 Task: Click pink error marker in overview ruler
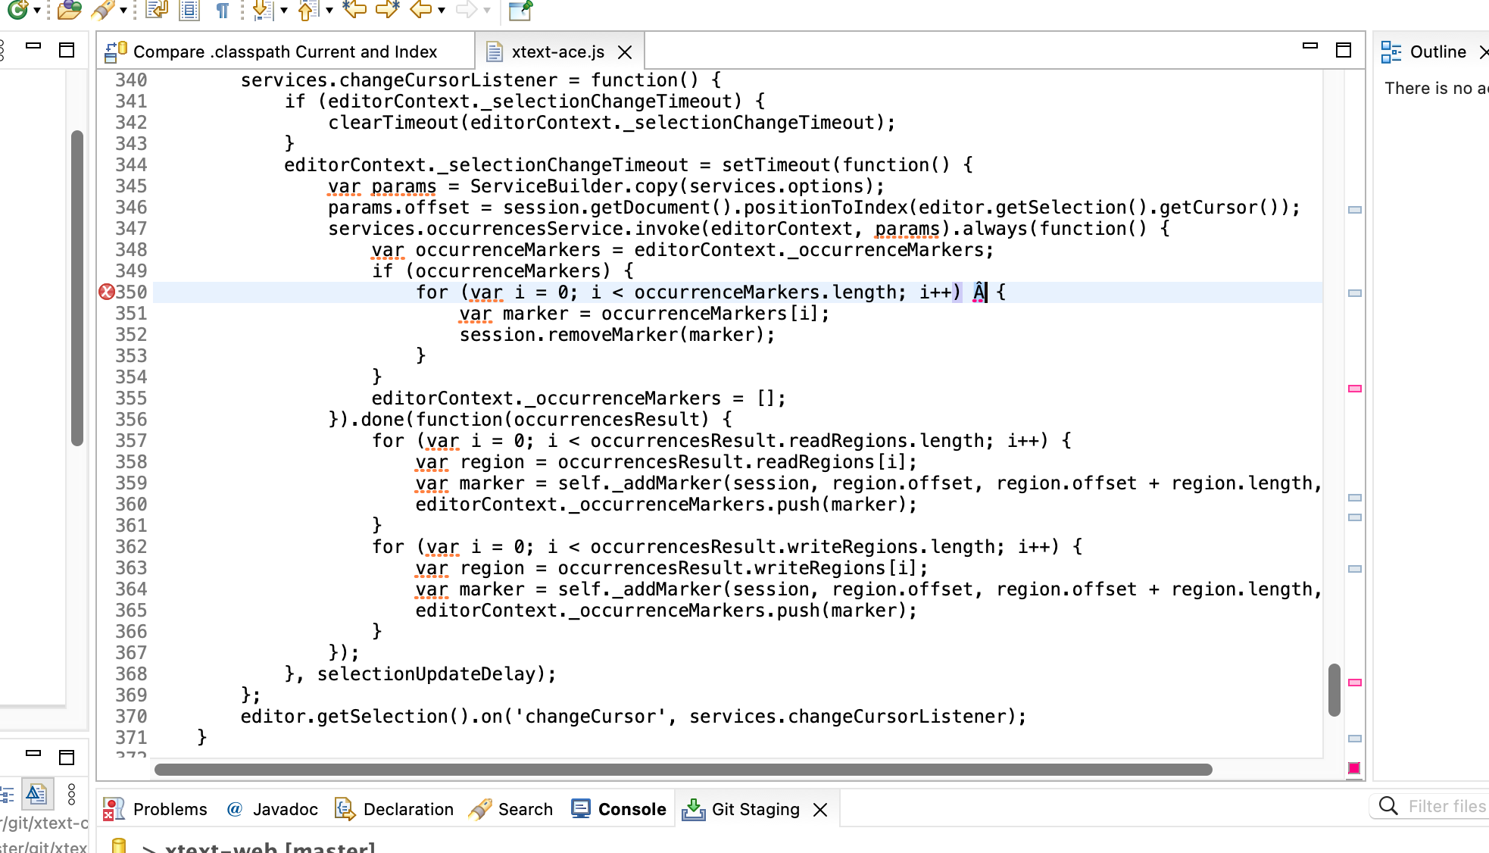point(1355,389)
